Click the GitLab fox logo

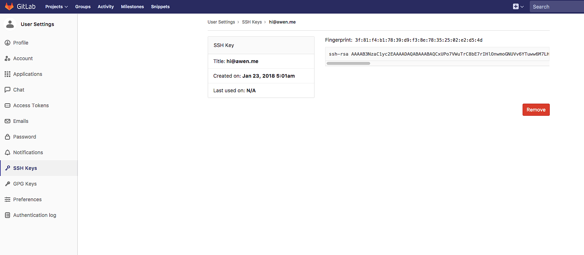pyautogui.click(x=9, y=6)
